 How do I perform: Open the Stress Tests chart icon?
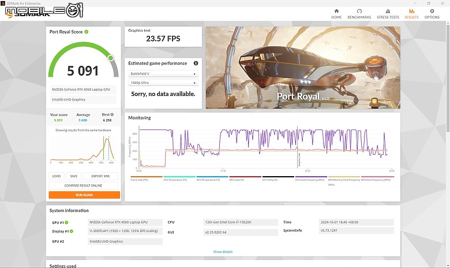(388, 11)
